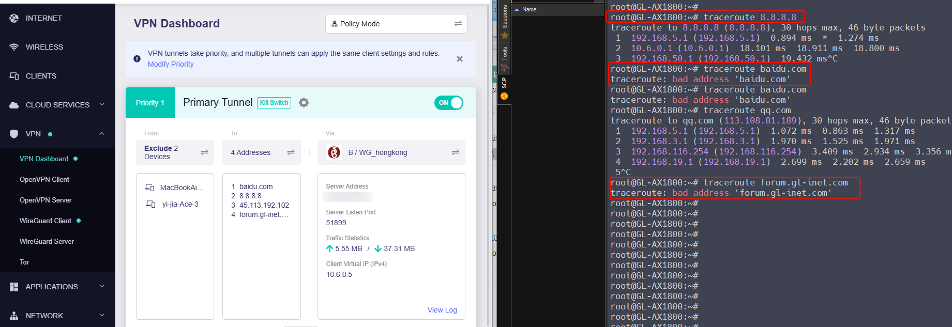Switch to the SCP tab in terminal sidebar
This screenshot has height=327, width=952.
[505, 83]
